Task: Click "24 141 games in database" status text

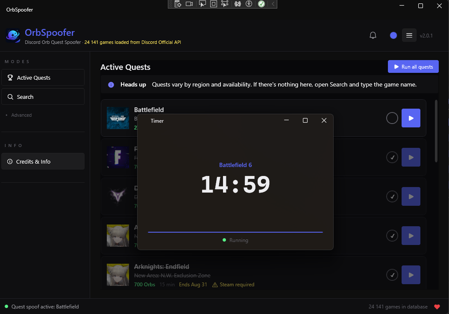Action: click(398, 307)
